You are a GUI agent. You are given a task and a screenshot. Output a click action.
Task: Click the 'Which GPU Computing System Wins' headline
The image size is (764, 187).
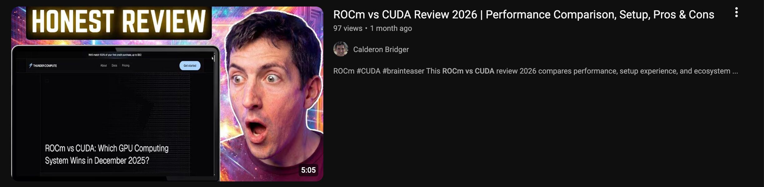click(x=107, y=154)
